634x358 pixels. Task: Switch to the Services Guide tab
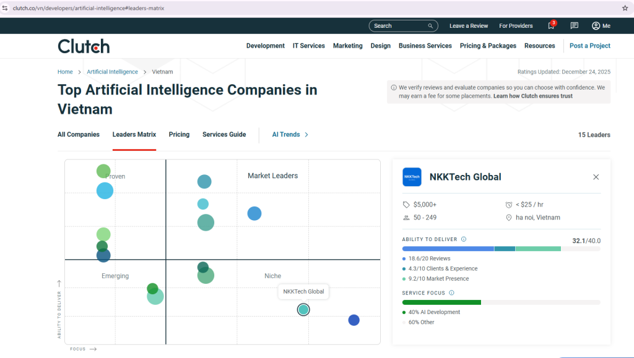224,134
